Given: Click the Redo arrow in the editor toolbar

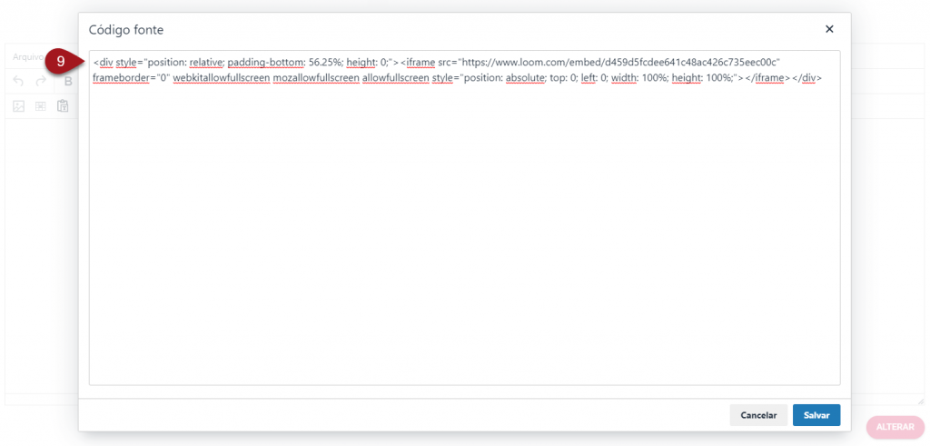Looking at the screenshot, I should [x=41, y=82].
